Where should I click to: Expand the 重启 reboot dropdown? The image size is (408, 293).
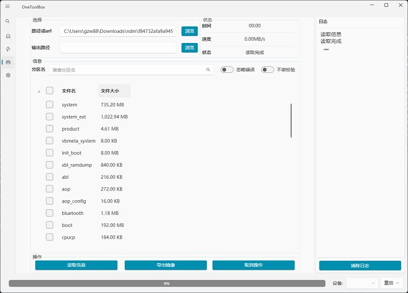click(392, 283)
